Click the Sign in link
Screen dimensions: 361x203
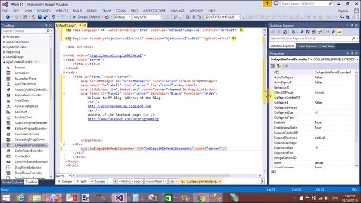(343, 11)
